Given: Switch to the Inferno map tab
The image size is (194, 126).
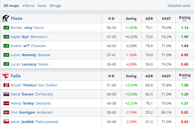Looking at the screenshot, I should [x=28, y=6].
